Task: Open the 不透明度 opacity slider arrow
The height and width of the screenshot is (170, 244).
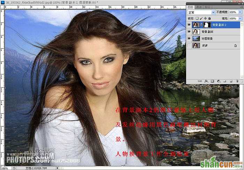Action: (240, 12)
